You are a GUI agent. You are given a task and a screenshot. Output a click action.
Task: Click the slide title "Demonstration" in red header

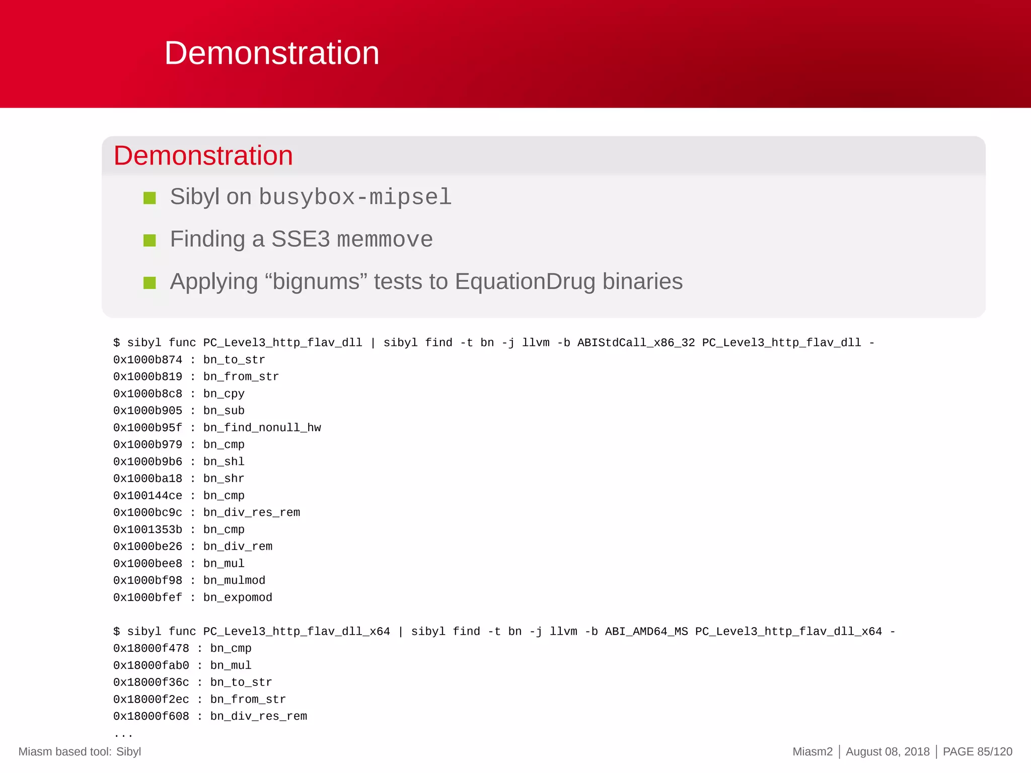coord(272,53)
